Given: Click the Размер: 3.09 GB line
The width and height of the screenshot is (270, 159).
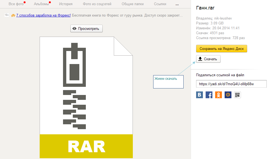Looking at the screenshot, I should click(210, 23).
